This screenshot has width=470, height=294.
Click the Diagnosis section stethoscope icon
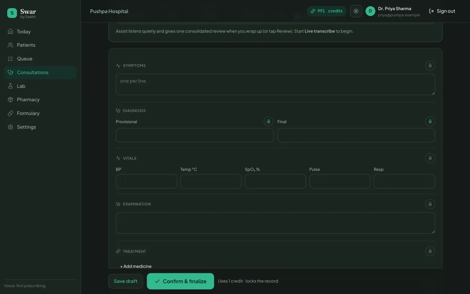click(x=118, y=111)
